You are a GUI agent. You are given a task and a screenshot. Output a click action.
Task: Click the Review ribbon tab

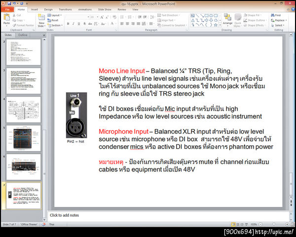122,9
